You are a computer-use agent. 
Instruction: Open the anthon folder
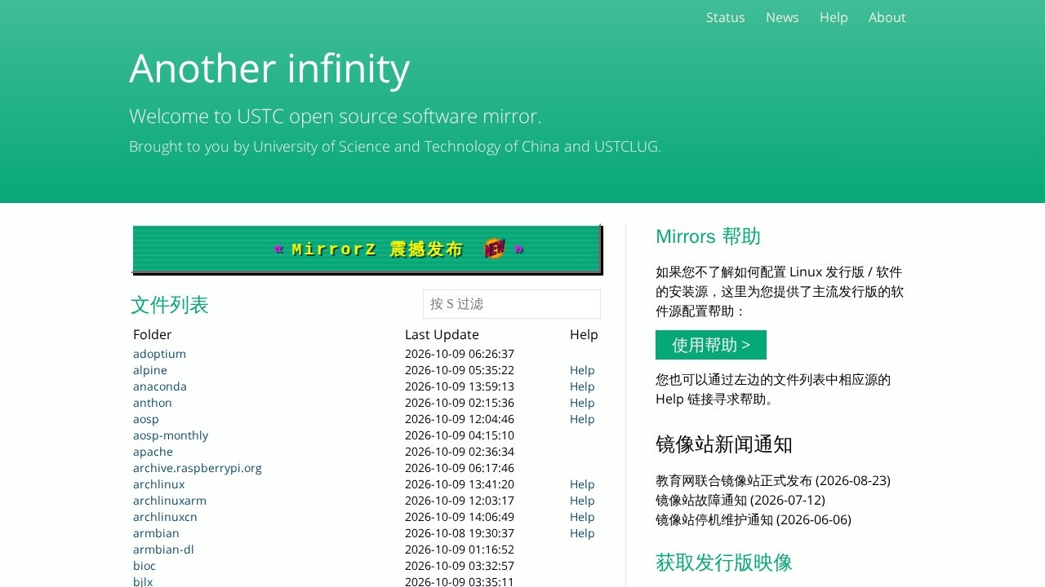153,403
